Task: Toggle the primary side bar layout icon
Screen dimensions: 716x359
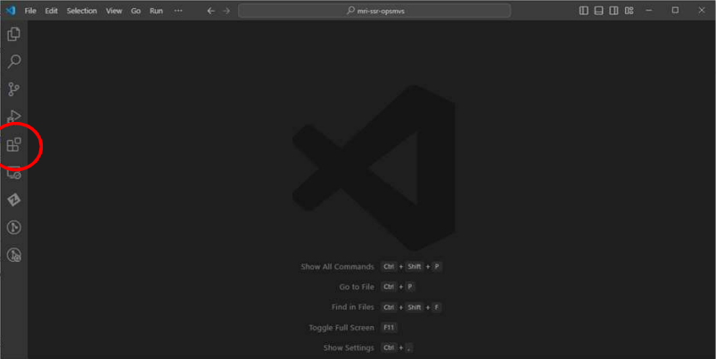Action: [583, 11]
